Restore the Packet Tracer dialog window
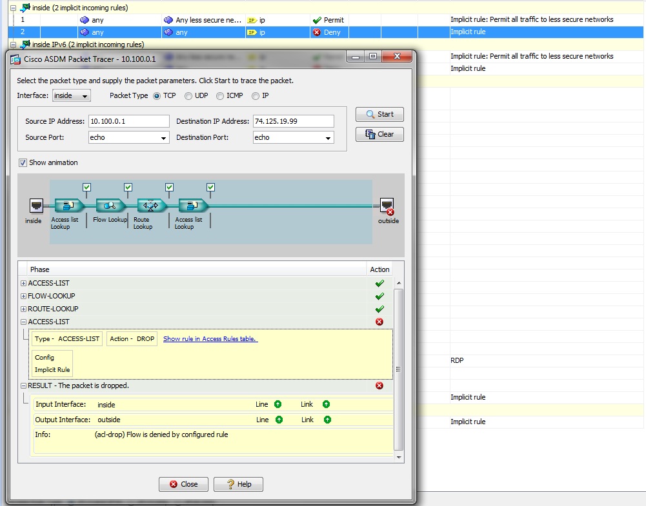 tap(373, 56)
